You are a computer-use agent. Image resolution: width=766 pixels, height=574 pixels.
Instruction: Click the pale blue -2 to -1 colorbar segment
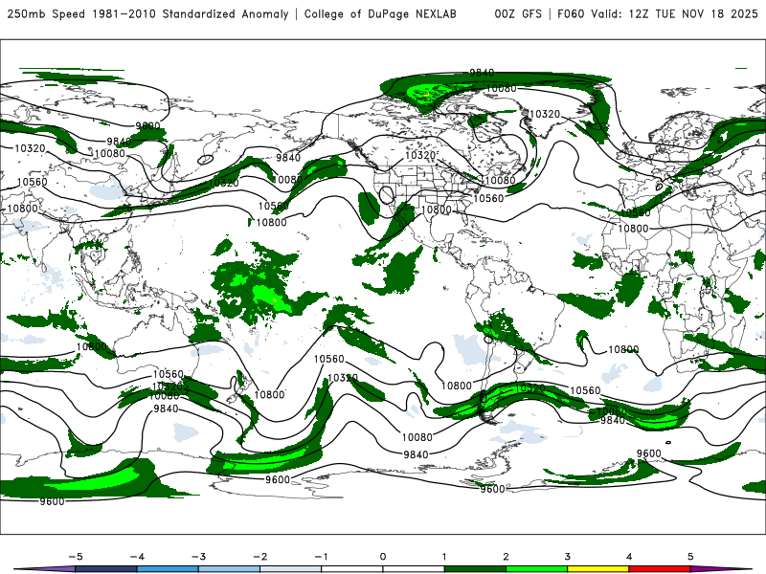(x=291, y=569)
